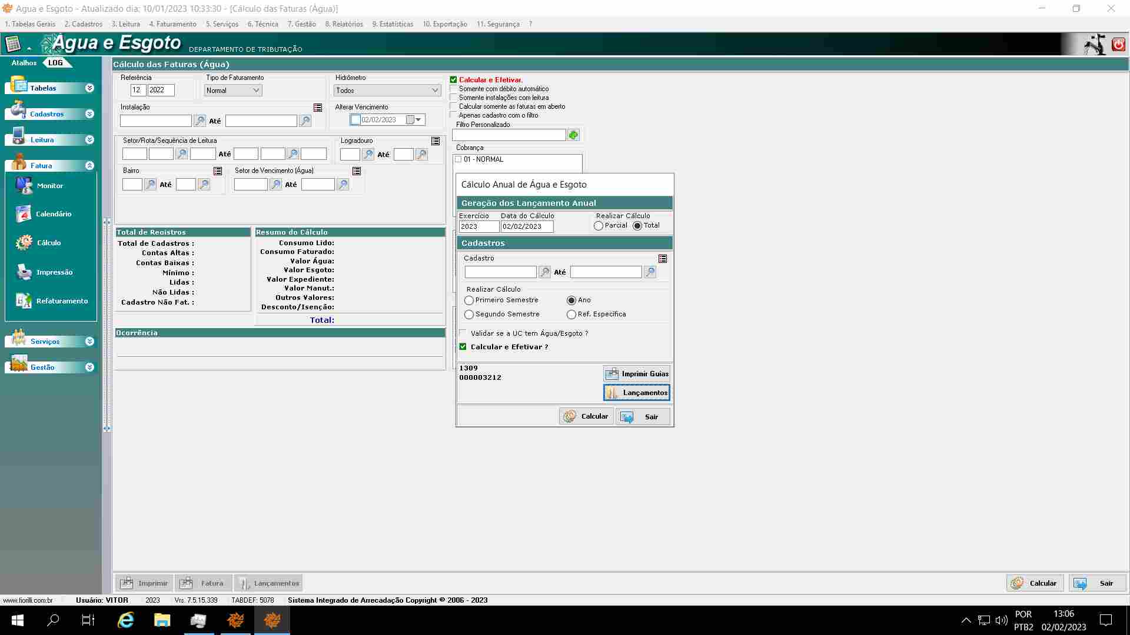Click the Bairro list options icon
The height and width of the screenshot is (635, 1130).
[x=218, y=171]
